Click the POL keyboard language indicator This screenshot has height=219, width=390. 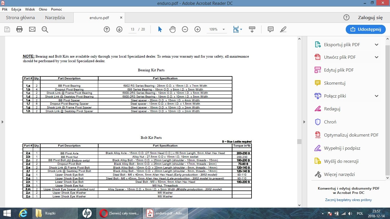tap(360, 213)
